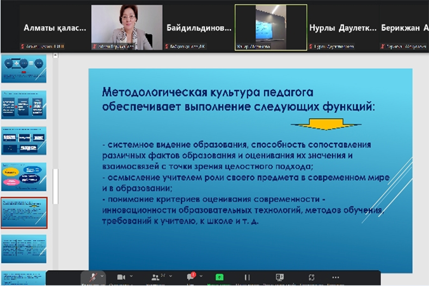Open audio options arrow beside microphone
This screenshot has height=286, width=429.
102,277
